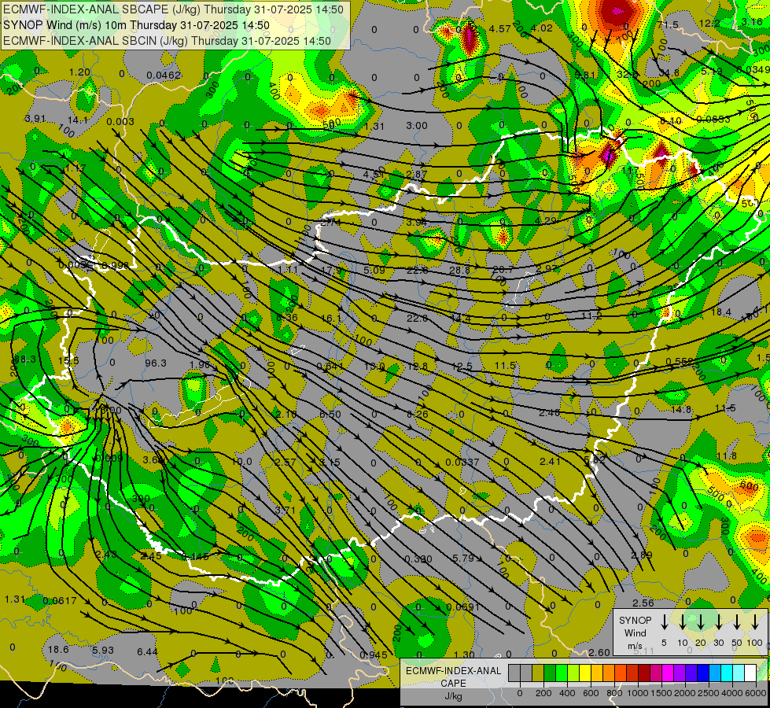Click the 4.57 value at map top
This screenshot has height=708, width=770.
500,28
